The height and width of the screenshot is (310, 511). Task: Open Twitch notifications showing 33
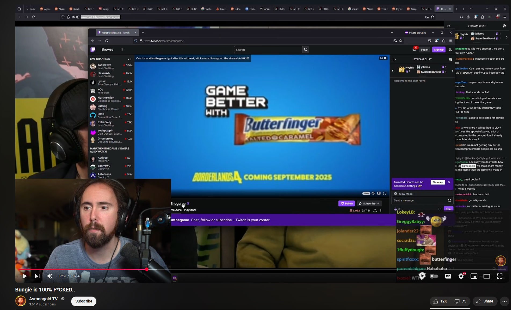415,49
